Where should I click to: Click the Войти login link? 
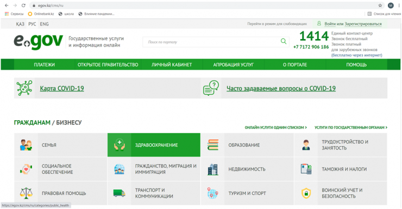(x=330, y=24)
